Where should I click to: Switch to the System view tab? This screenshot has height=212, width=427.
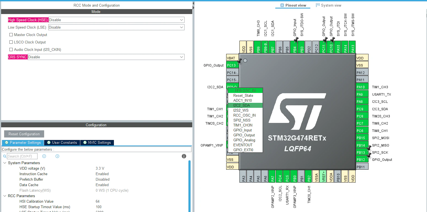(328, 5)
